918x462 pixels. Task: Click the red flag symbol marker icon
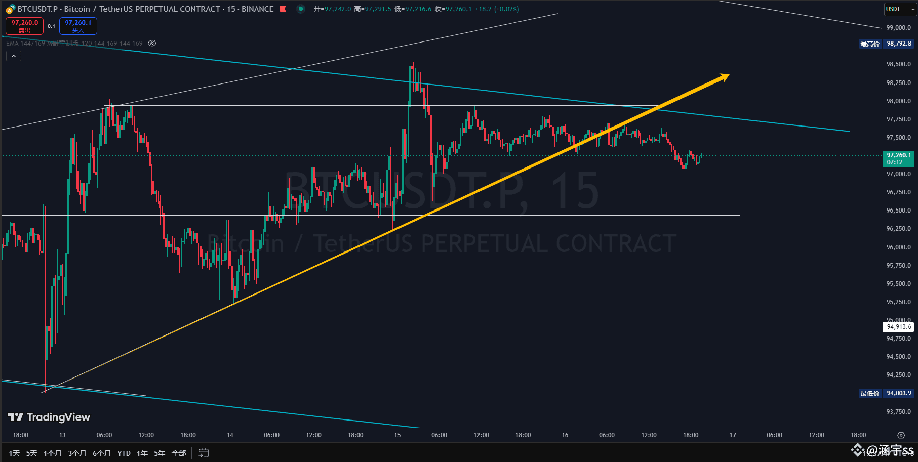[283, 9]
